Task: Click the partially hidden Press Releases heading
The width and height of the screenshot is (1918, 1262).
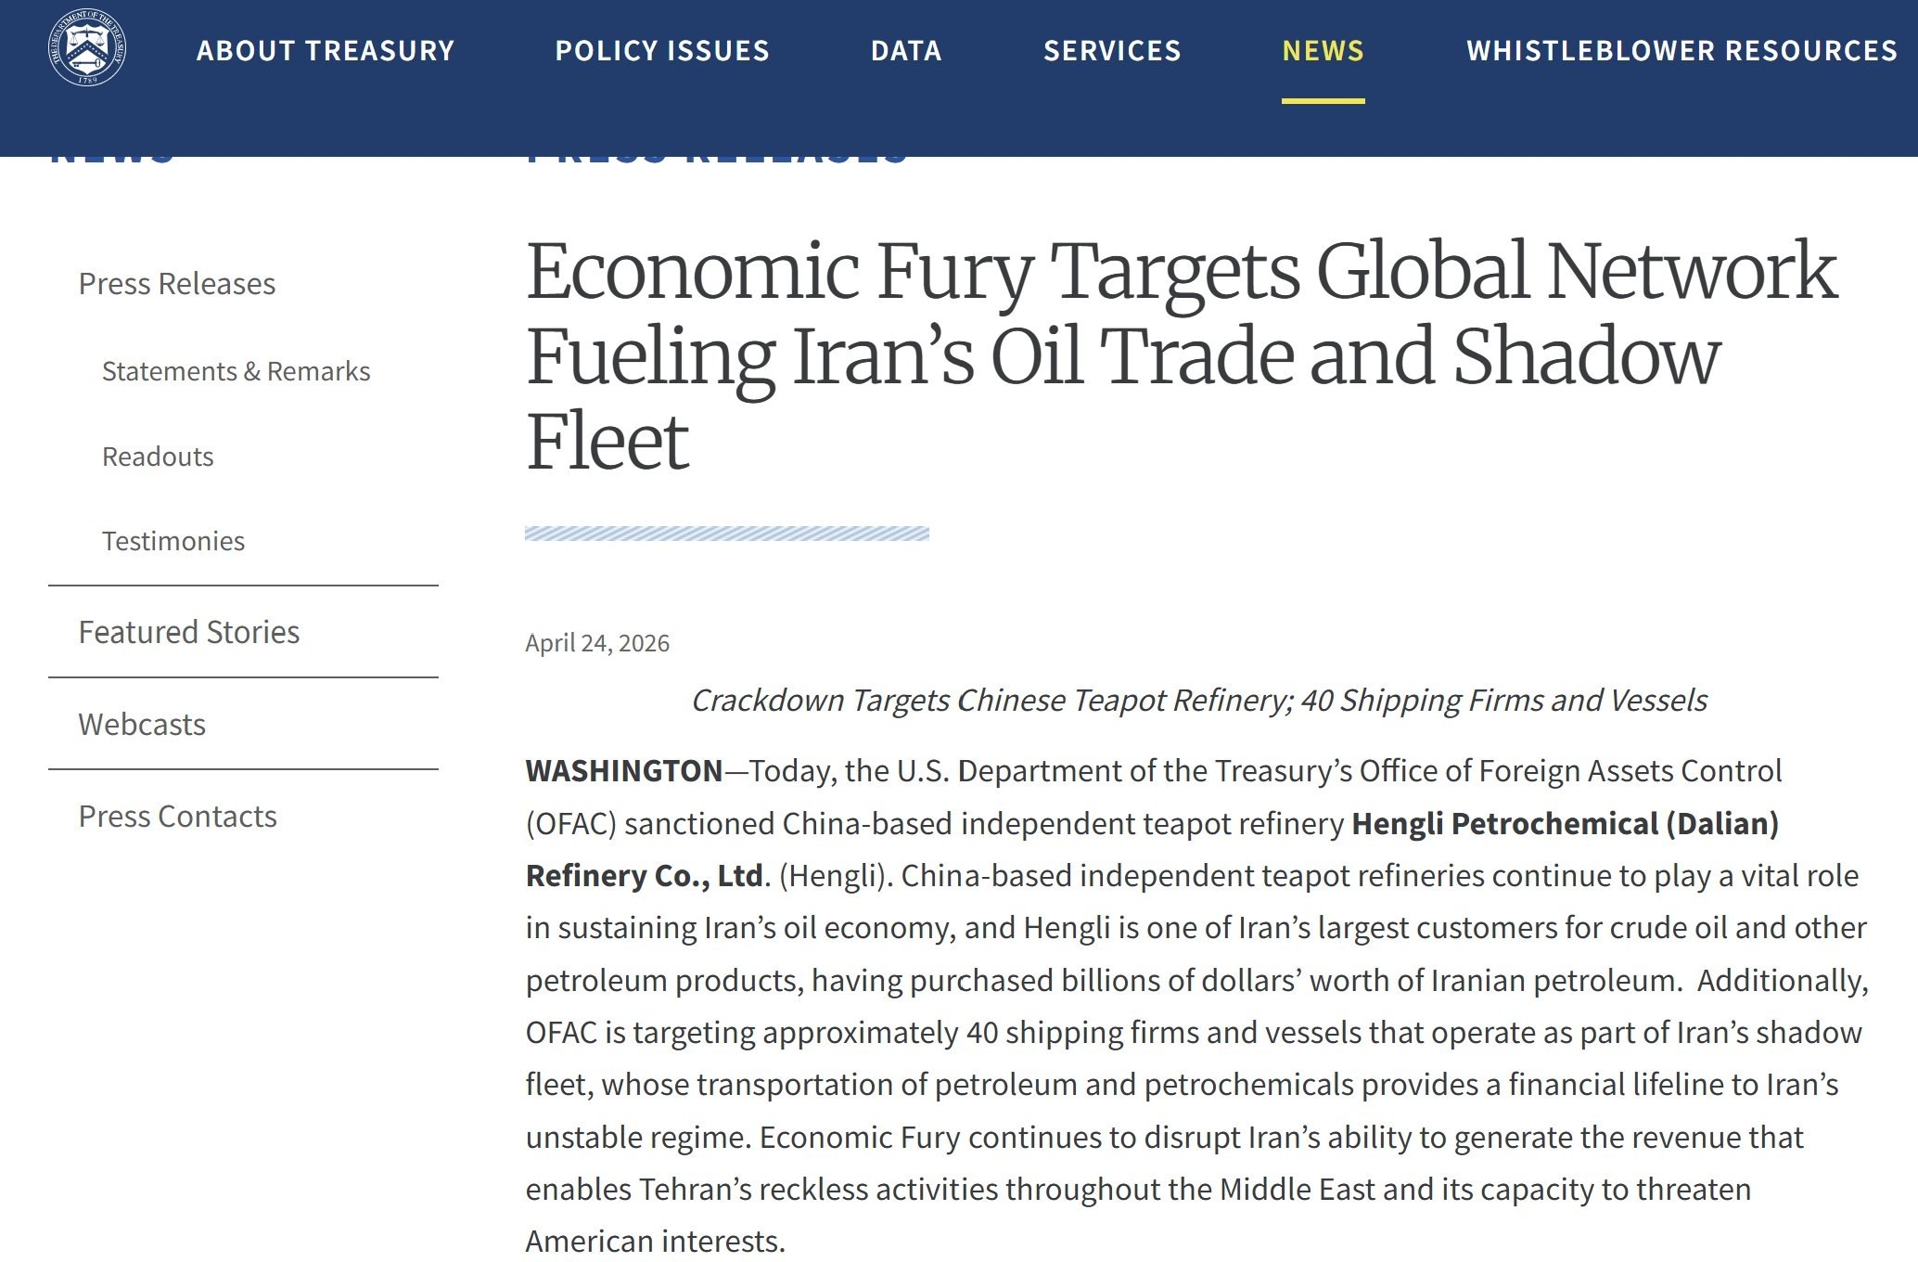Action: [716, 161]
